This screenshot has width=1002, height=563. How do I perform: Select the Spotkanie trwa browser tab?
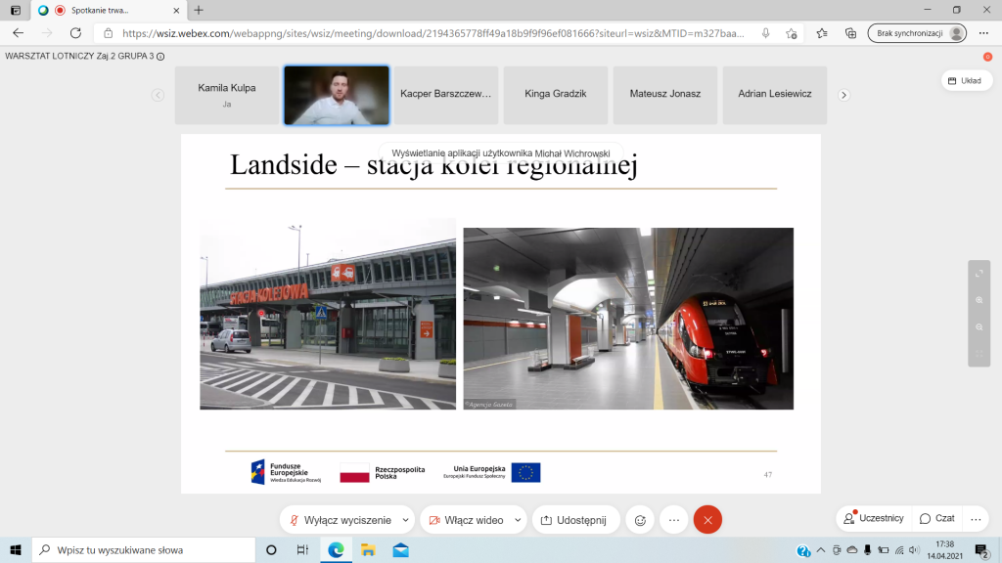(99, 10)
